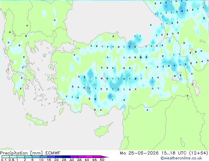Click the "20" legend scale label
Screen dimensions: 209x161
click(x=56, y=160)
